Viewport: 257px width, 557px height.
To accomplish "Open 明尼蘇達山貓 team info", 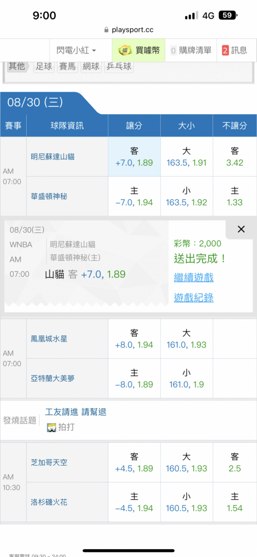I will pyautogui.click(x=52, y=157).
